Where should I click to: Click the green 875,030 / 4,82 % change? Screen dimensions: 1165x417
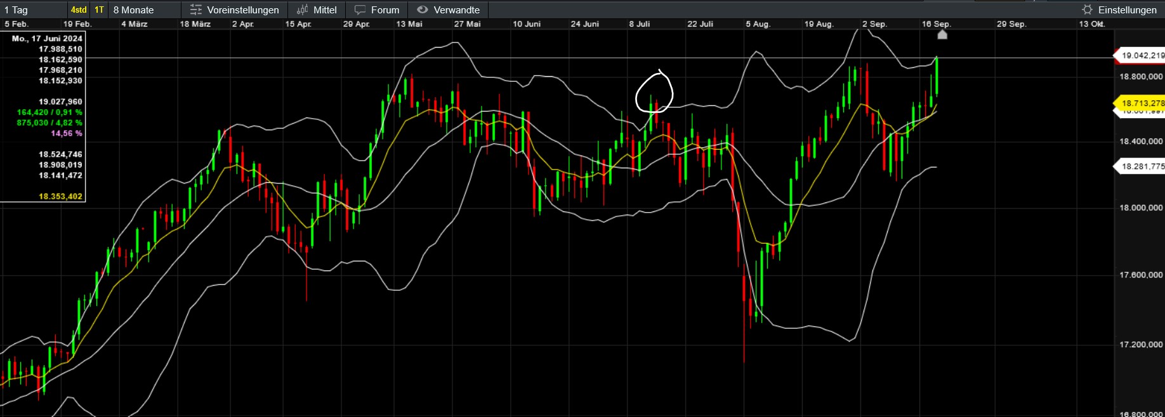coord(49,122)
